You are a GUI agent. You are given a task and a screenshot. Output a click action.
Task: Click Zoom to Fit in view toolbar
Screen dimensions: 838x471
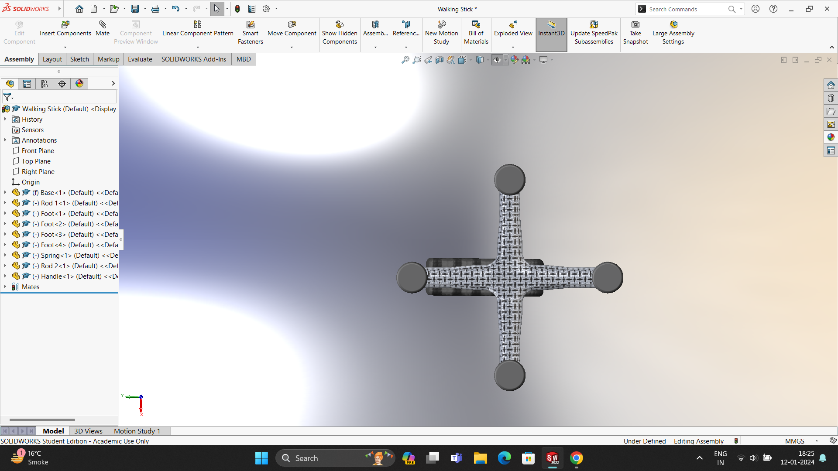click(x=405, y=60)
